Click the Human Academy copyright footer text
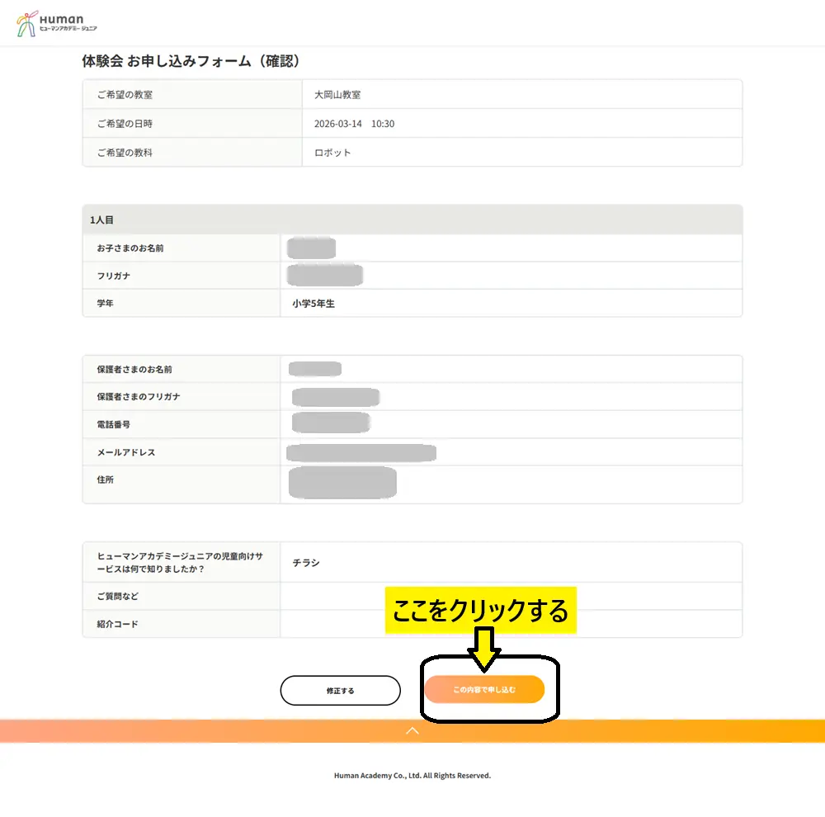 (x=412, y=776)
